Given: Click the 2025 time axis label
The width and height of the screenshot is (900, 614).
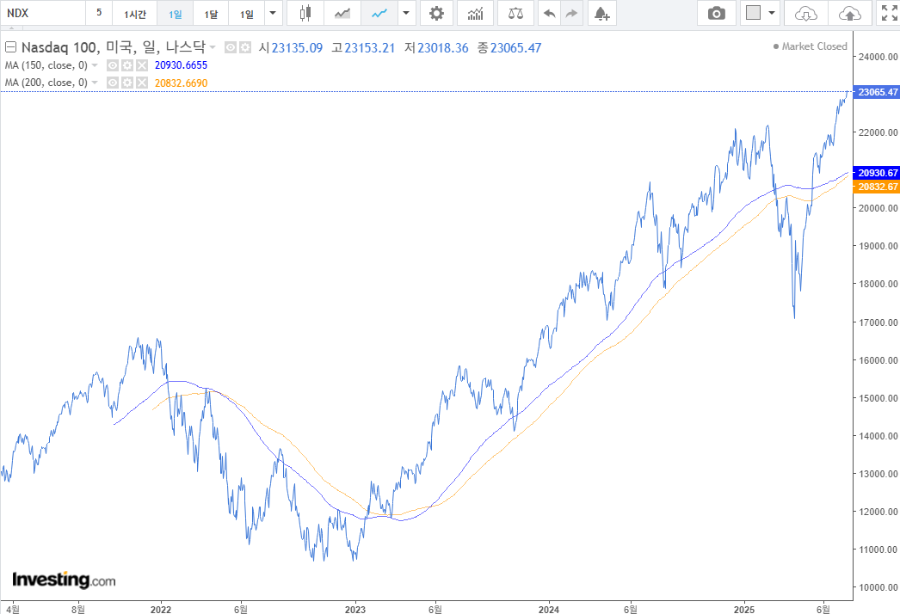Looking at the screenshot, I should point(744,609).
